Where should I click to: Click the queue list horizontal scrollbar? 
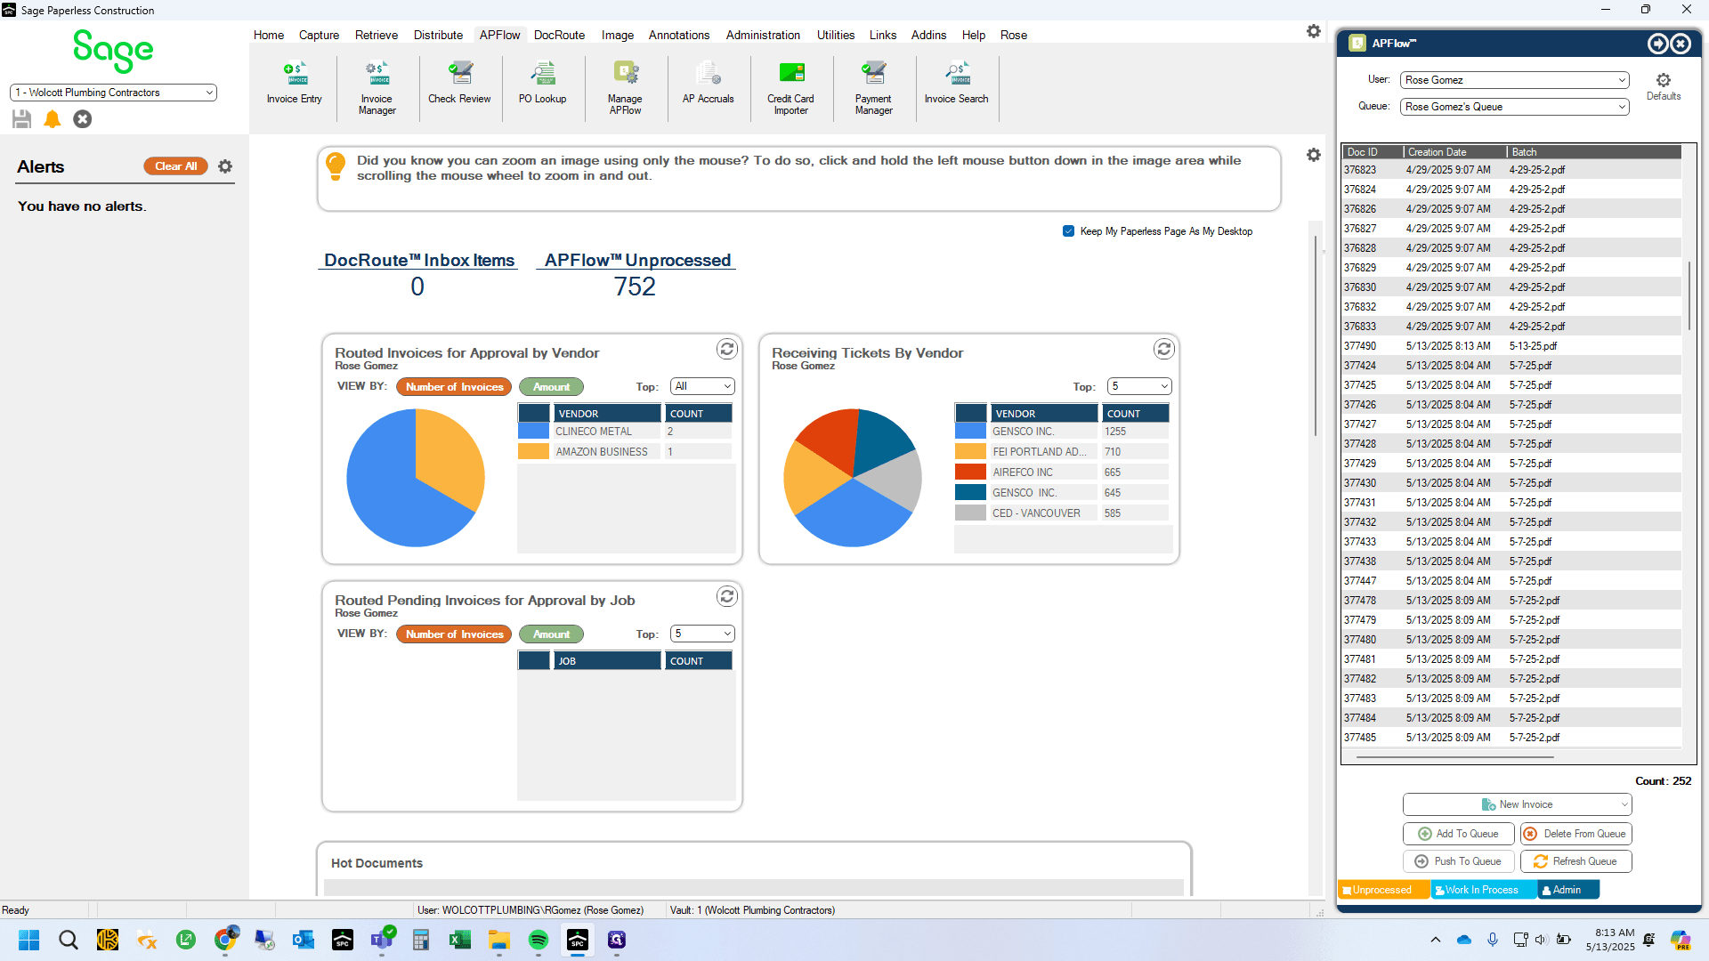(x=1454, y=757)
